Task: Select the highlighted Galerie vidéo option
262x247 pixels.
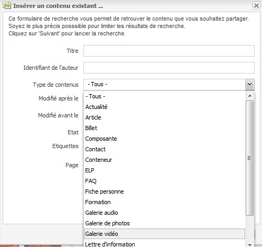Action: (164, 234)
